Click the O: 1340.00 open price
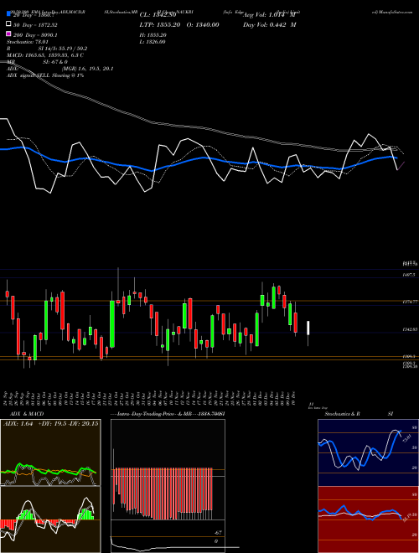This screenshot has width=419, height=553. (x=203, y=24)
